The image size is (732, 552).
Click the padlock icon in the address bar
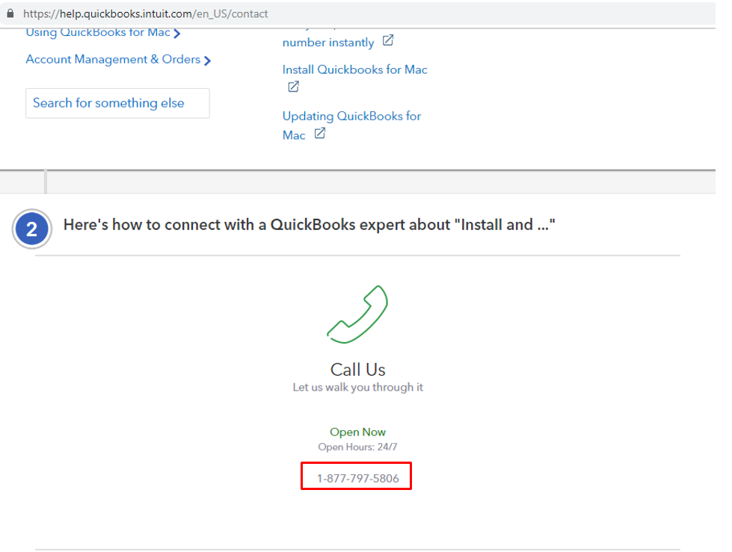tap(10, 13)
